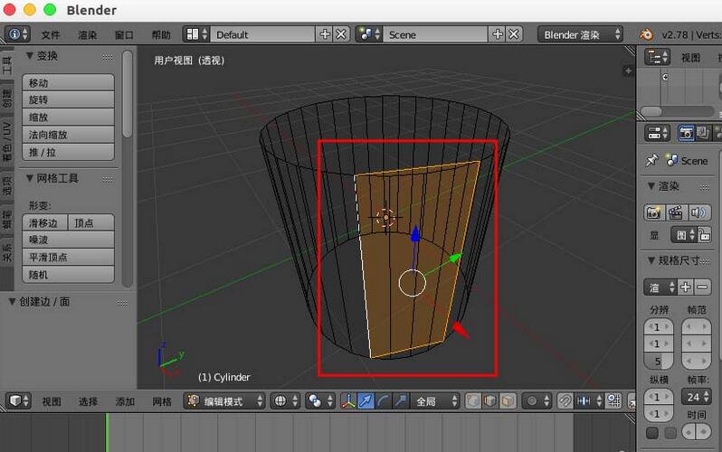Screen dimensions: 722x452
Task: Click the 推 / 拉 button
Action: coord(68,153)
